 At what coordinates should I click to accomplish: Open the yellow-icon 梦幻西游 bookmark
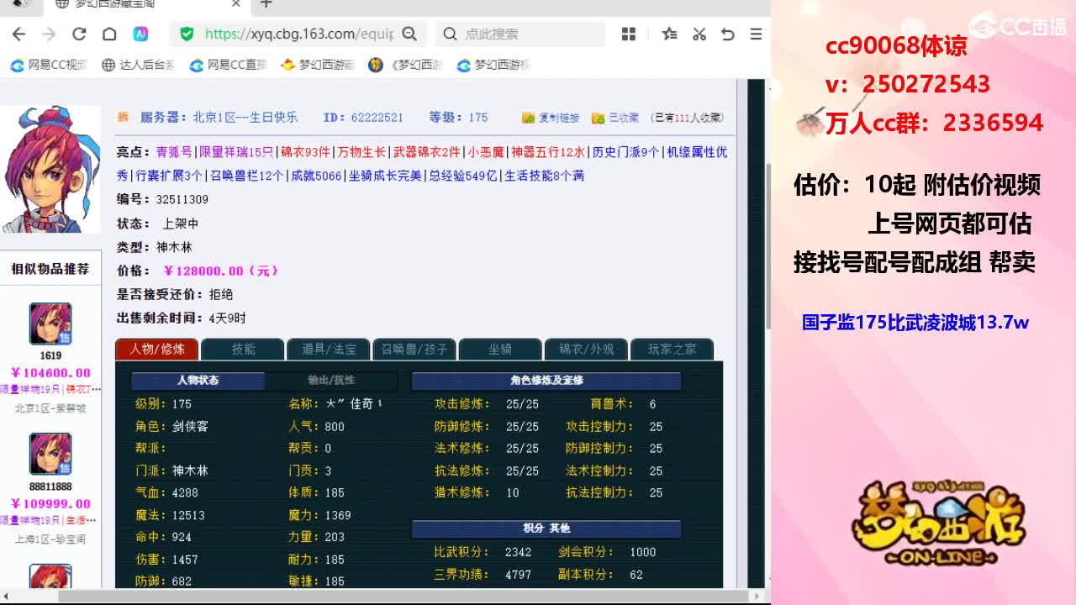coord(318,65)
